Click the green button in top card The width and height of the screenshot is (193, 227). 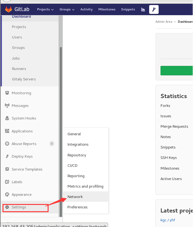click(x=177, y=71)
